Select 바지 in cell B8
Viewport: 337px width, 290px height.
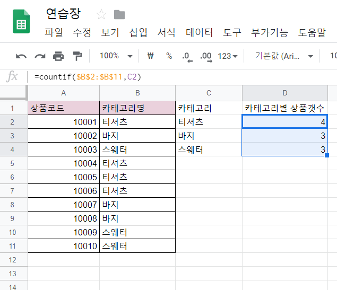(x=137, y=205)
